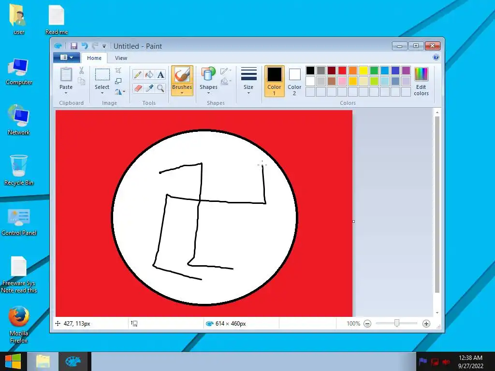Open Mozilla Firefox desktop icon
495x371 pixels.
[19, 324]
